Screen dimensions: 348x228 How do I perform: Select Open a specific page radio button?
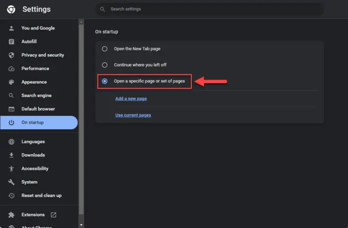point(104,81)
